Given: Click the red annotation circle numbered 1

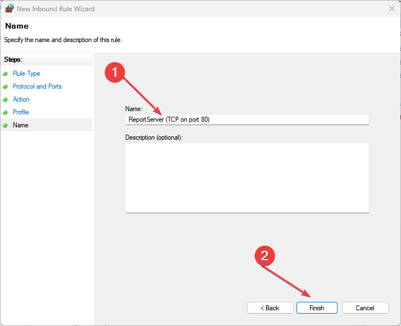Looking at the screenshot, I should (115, 72).
